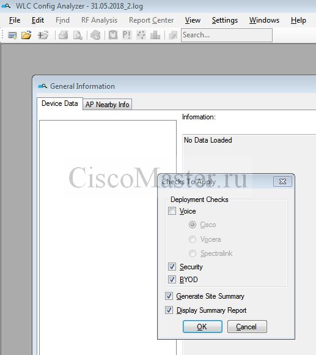Toggle the Generate Site Summary checkbox
Screen dimensions: 316x355
(x=169, y=296)
